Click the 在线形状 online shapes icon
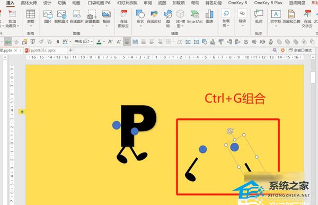This screenshot has width=318, height=205. (x=154, y=16)
